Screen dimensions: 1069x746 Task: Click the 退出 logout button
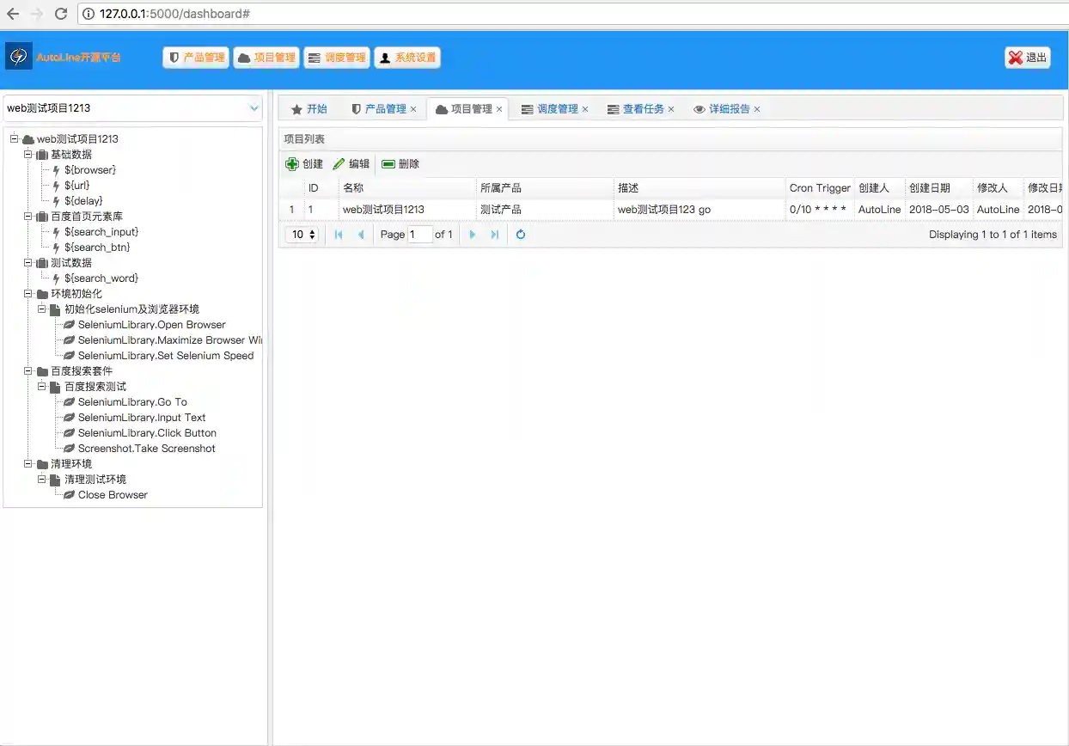pos(1028,58)
